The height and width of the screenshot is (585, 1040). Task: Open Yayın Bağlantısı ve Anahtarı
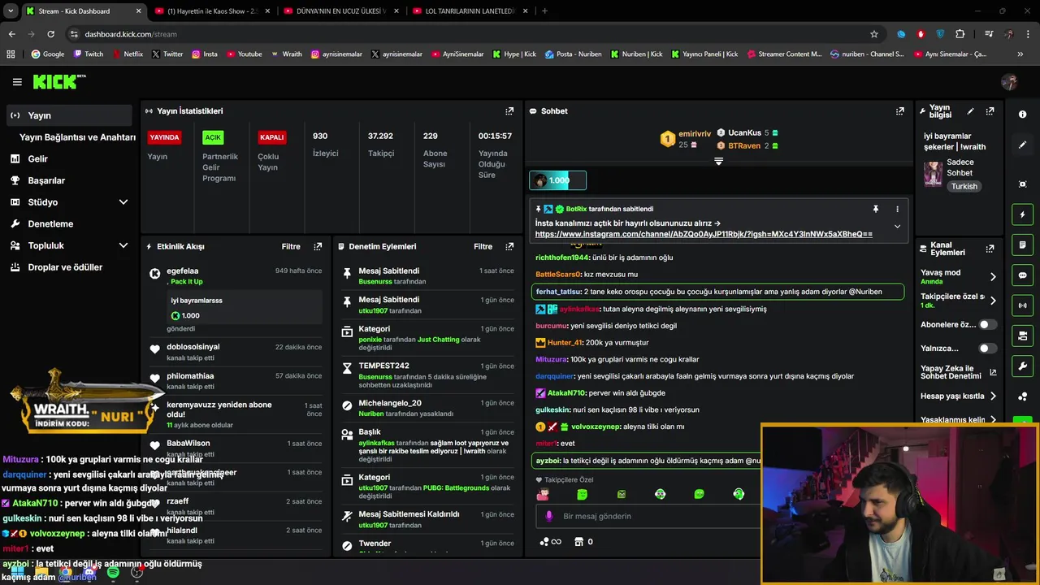coord(77,137)
